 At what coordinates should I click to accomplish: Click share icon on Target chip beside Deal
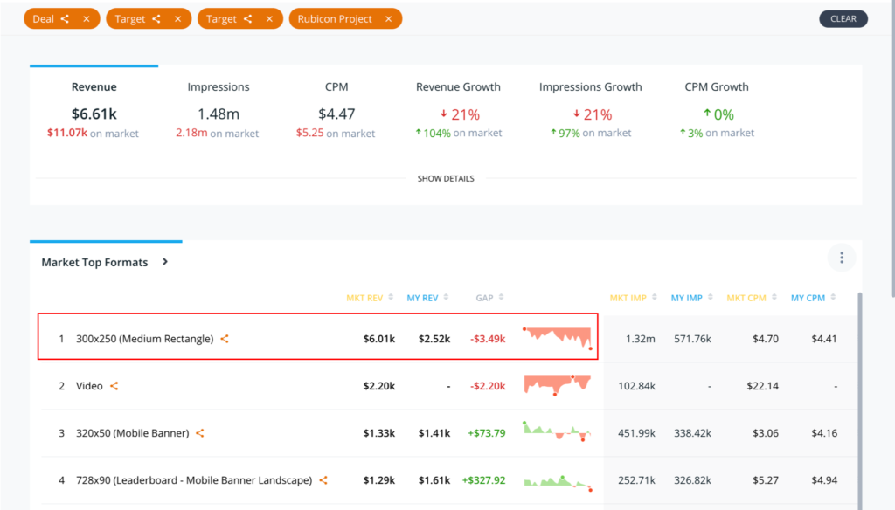click(156, 19)
